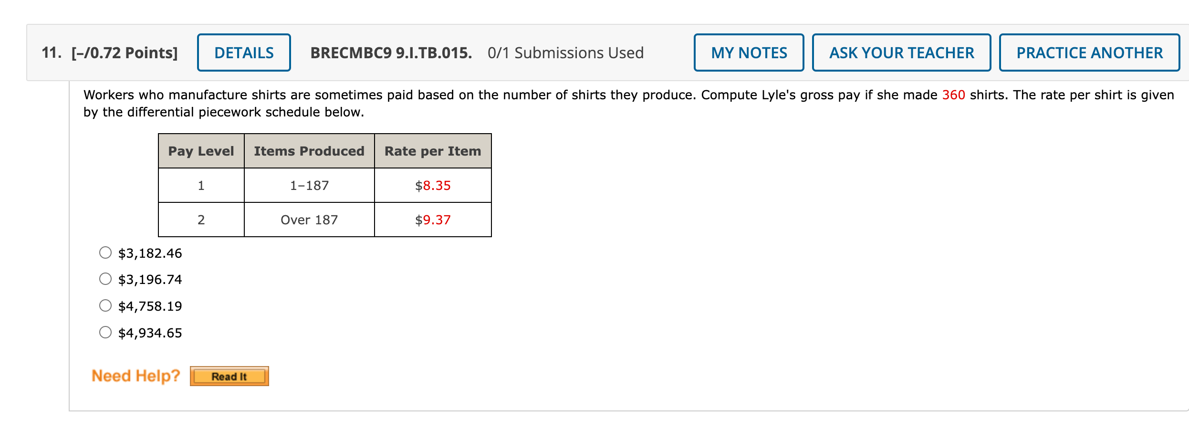Screen dimensions: 1189x441
Task: Open the DETAILS button
Action: click(244, 52)
